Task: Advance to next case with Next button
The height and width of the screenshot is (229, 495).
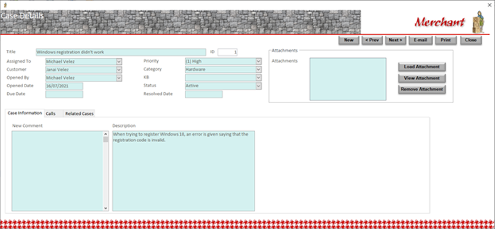Action: pyautogui.click(x=395, y=40)
